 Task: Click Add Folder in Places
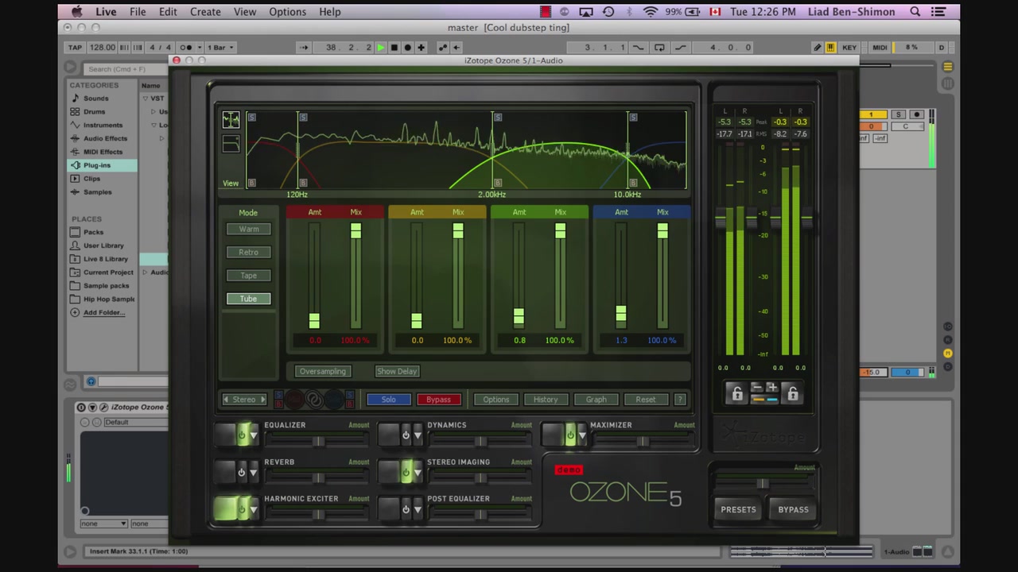click(104, 312)
